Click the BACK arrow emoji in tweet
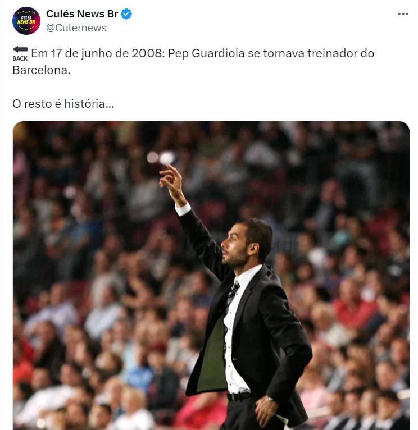Screen dimensions: 418x430 pyautogui.click(x=20, y=54)
